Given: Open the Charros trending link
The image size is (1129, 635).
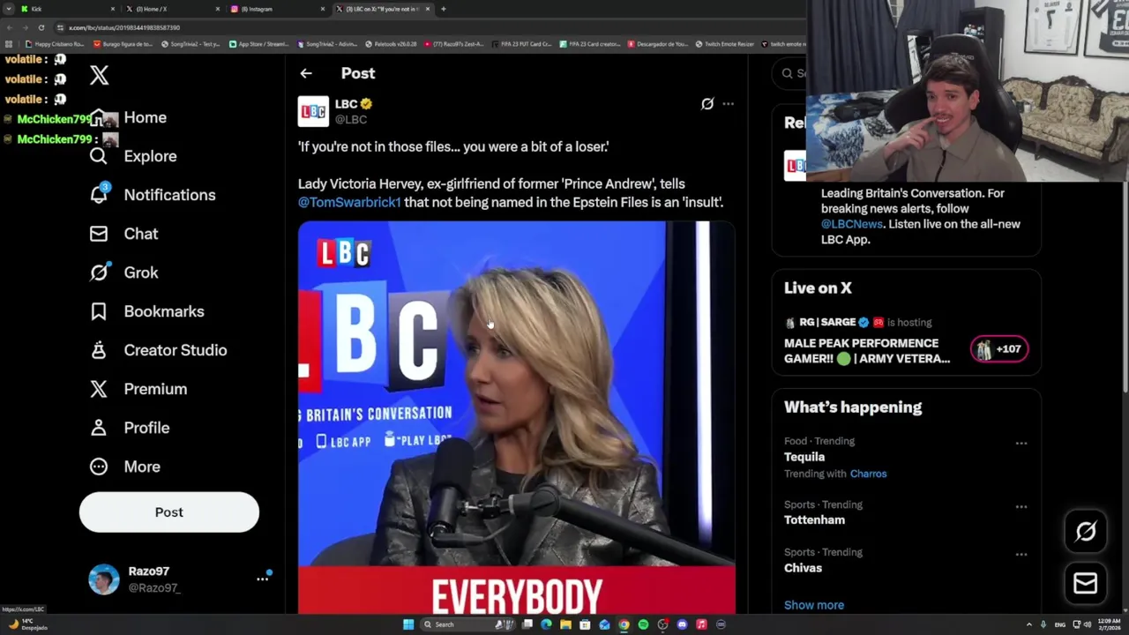Looking at the screenshot, I should (868, 474).
